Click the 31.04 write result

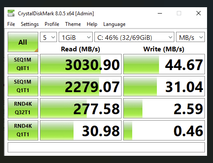click(x=164, y=86)
